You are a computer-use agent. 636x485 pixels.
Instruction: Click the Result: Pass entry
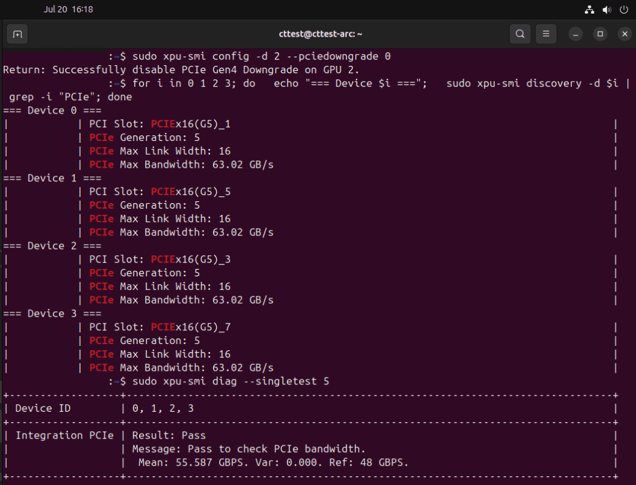pyautogui.click(x=169, y=435)
